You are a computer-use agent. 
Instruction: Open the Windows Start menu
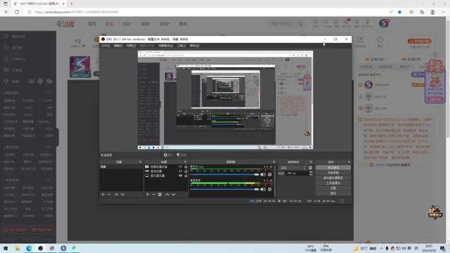pyautogui.click(x=6, y=249)
